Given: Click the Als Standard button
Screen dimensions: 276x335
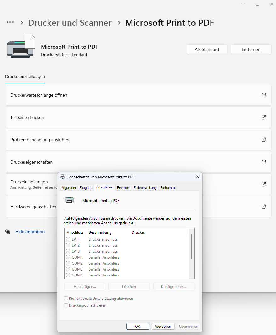Looking at the screenshot, I should (207, 49).
